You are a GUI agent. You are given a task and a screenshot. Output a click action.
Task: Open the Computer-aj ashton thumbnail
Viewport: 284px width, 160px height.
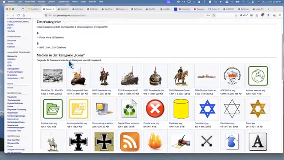pos(104,108)
